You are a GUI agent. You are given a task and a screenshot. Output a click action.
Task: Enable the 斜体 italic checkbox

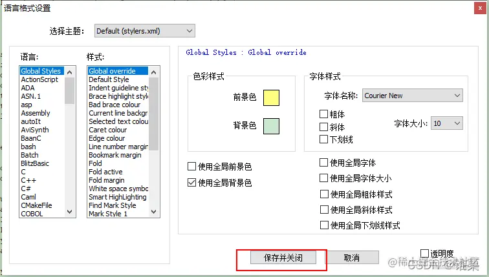pyautogui.click(x=323, y=127)
